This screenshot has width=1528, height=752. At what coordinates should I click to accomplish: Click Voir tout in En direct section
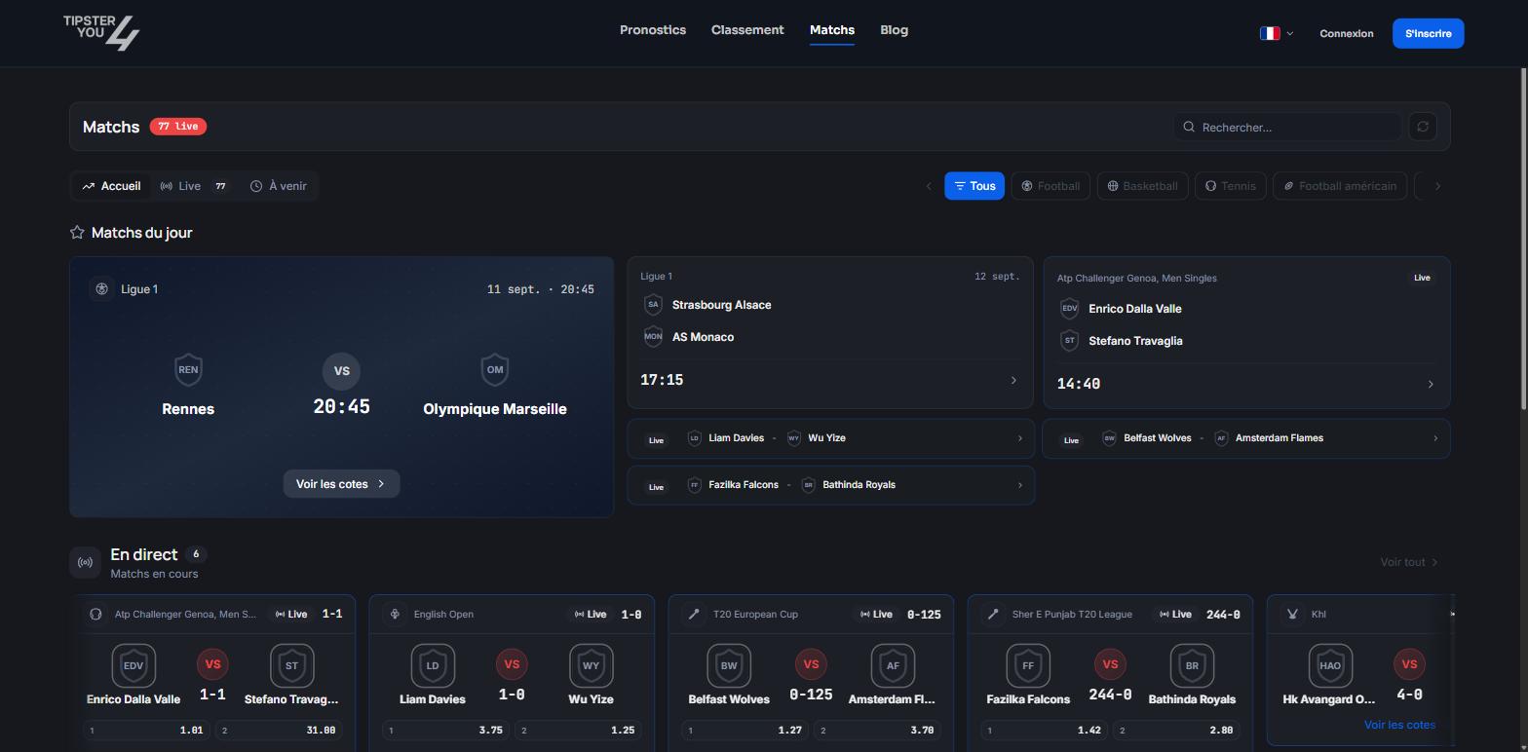tap(1409, 562)
